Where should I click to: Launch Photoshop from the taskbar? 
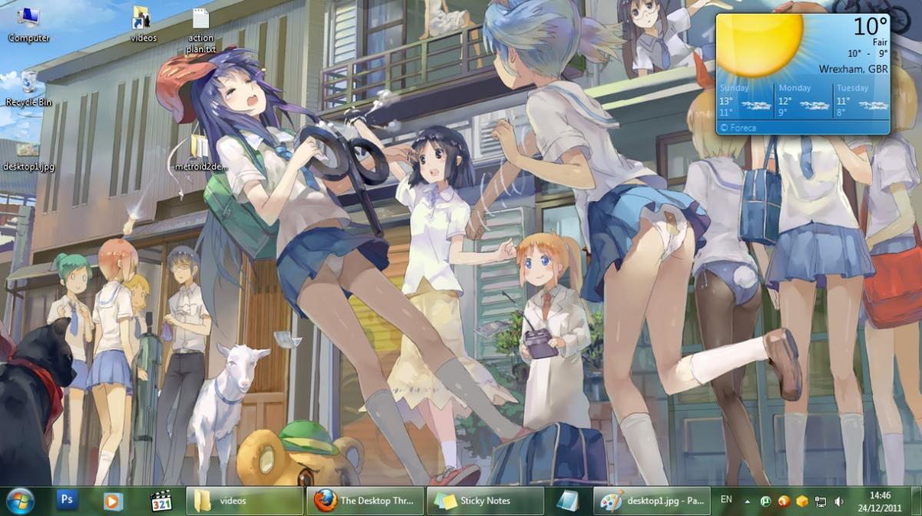coord(68,501)
